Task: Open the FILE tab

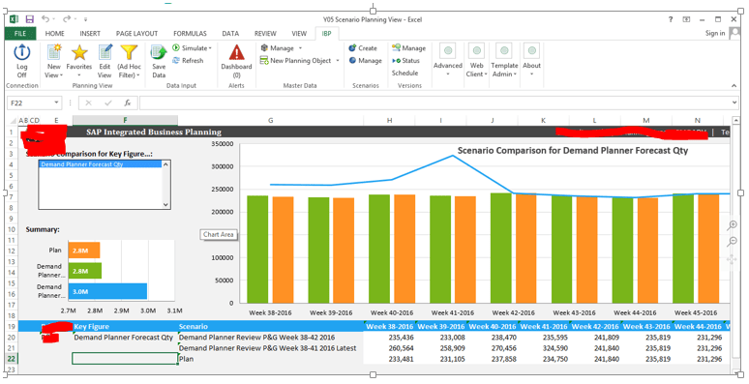Action: (x=20, y=34)
